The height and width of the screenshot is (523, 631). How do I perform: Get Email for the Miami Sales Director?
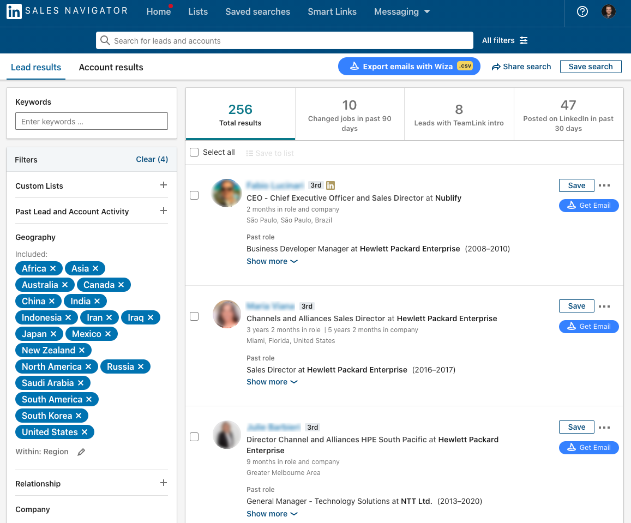pos(589,326)
